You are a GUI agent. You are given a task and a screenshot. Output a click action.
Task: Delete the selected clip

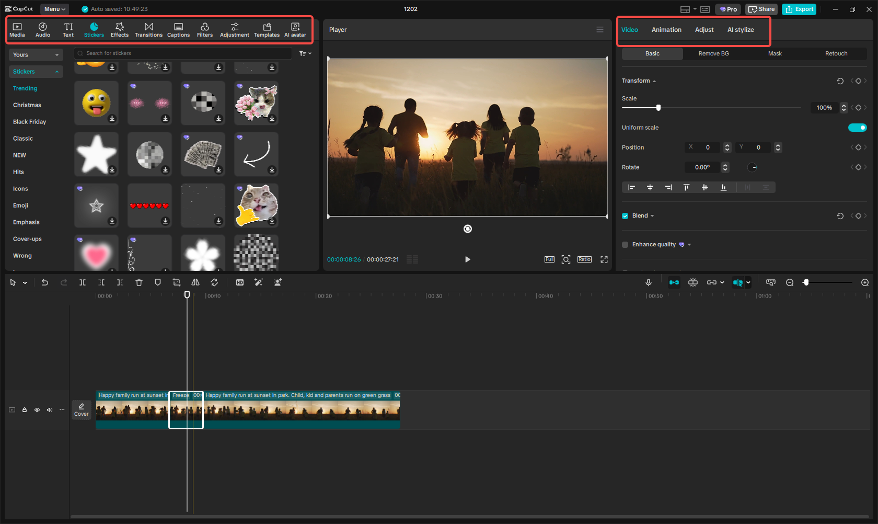pos(139,282)
